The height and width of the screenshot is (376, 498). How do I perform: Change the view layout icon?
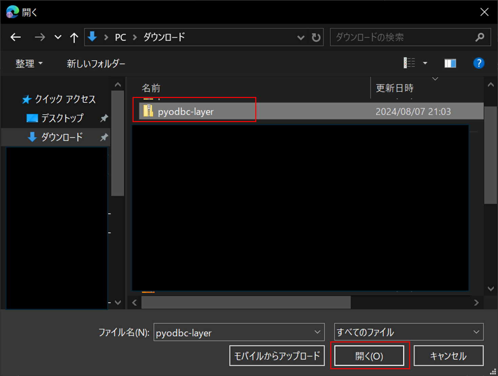(409, 63)
